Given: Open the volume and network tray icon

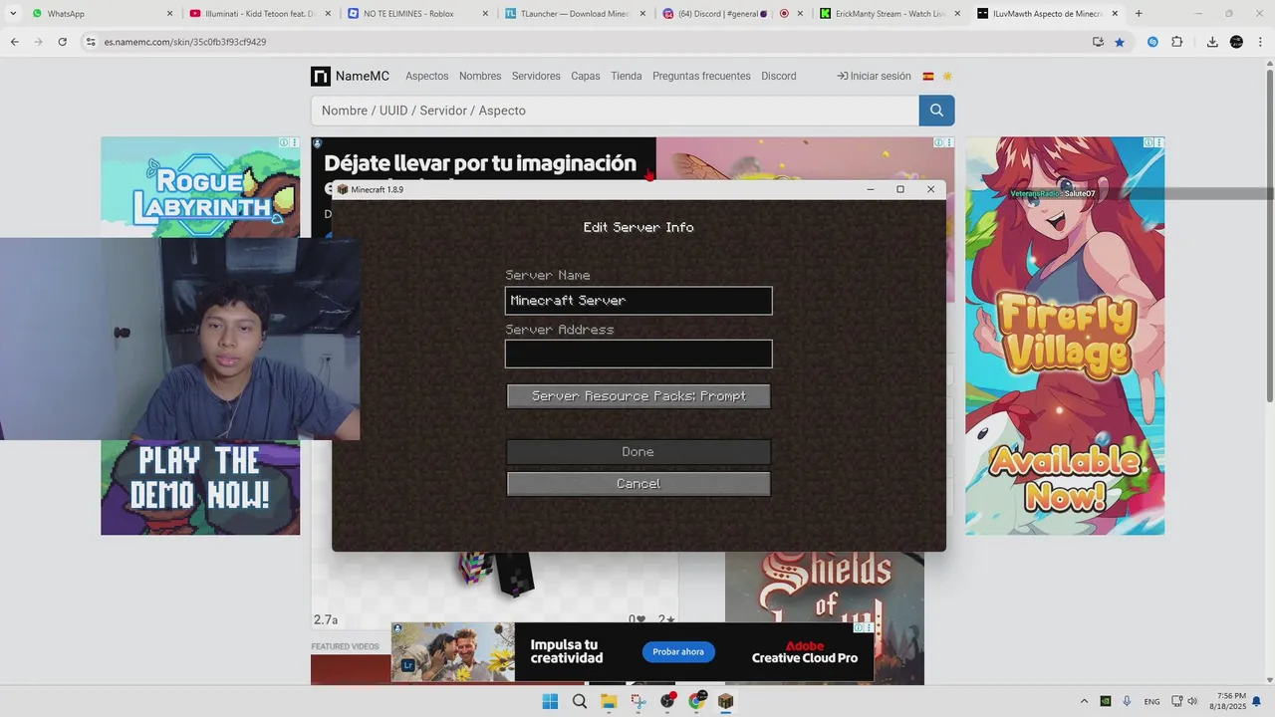Looking at the screenshot, I should click(1184, 701).
